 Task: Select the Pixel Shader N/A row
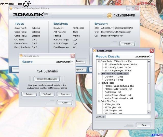point(113,92)
